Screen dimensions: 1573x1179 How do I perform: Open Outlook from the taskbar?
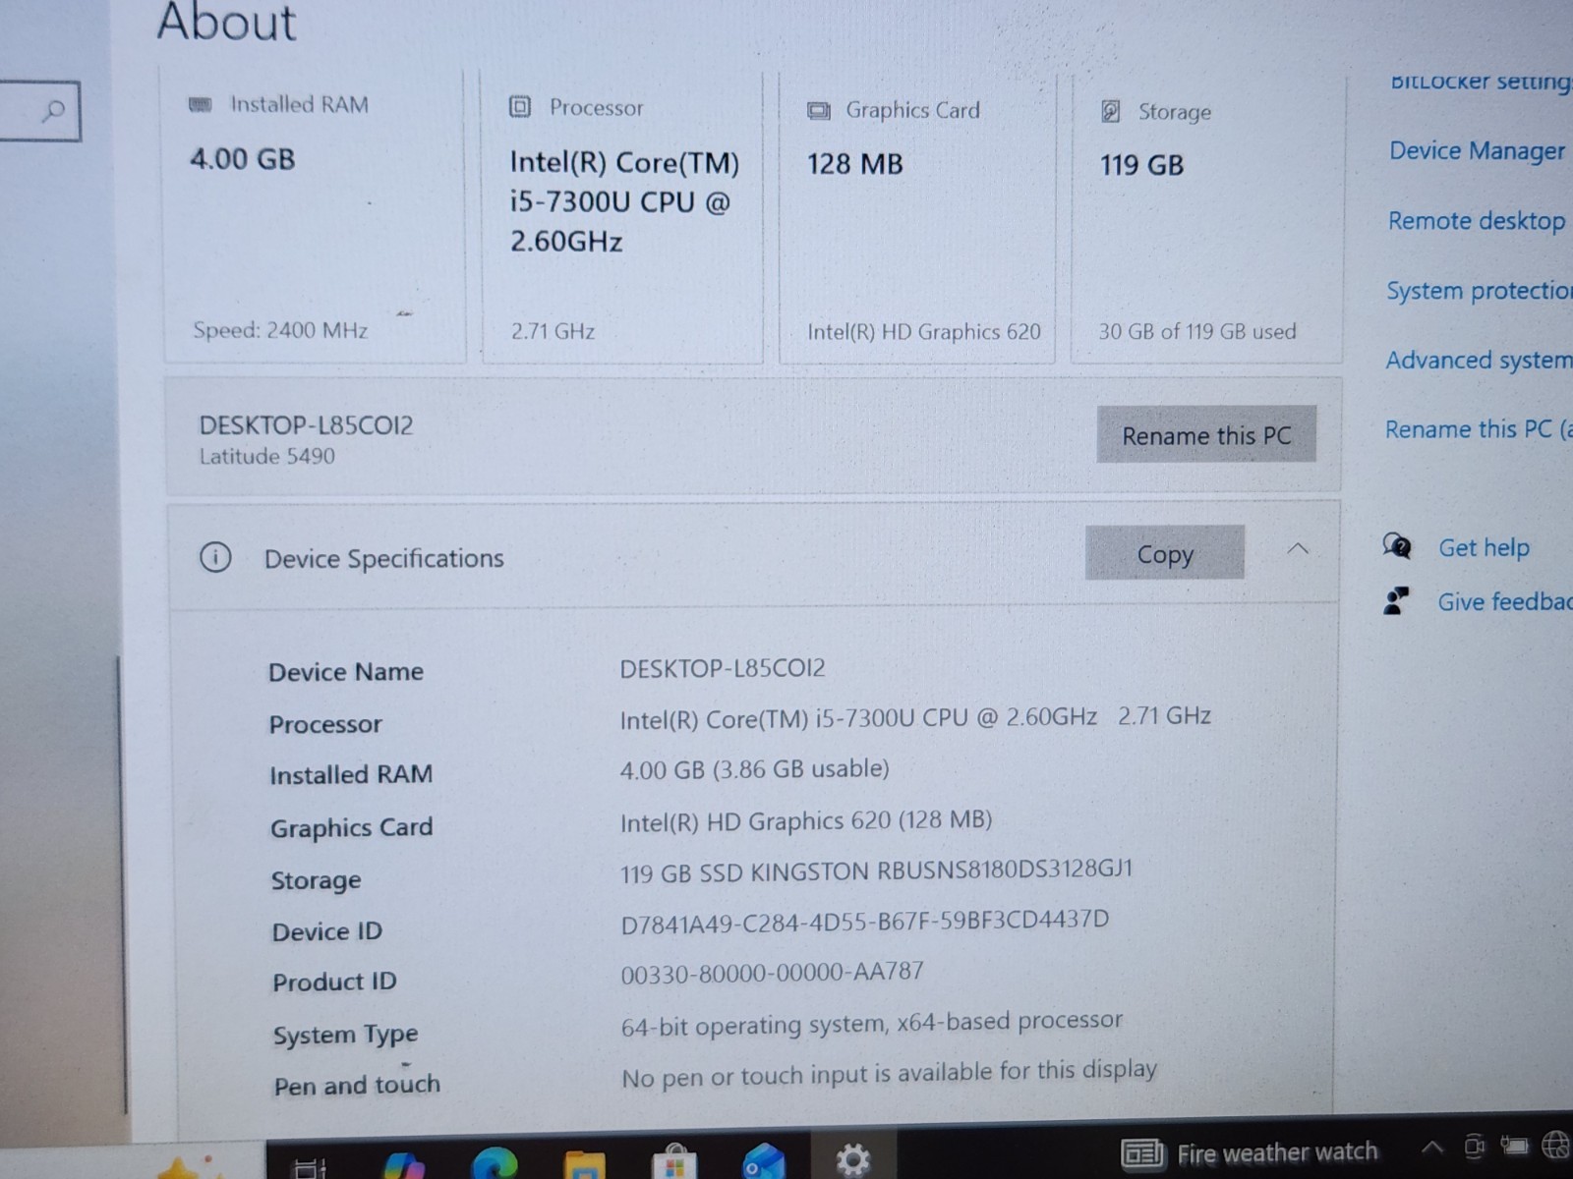pos(764,1162)
